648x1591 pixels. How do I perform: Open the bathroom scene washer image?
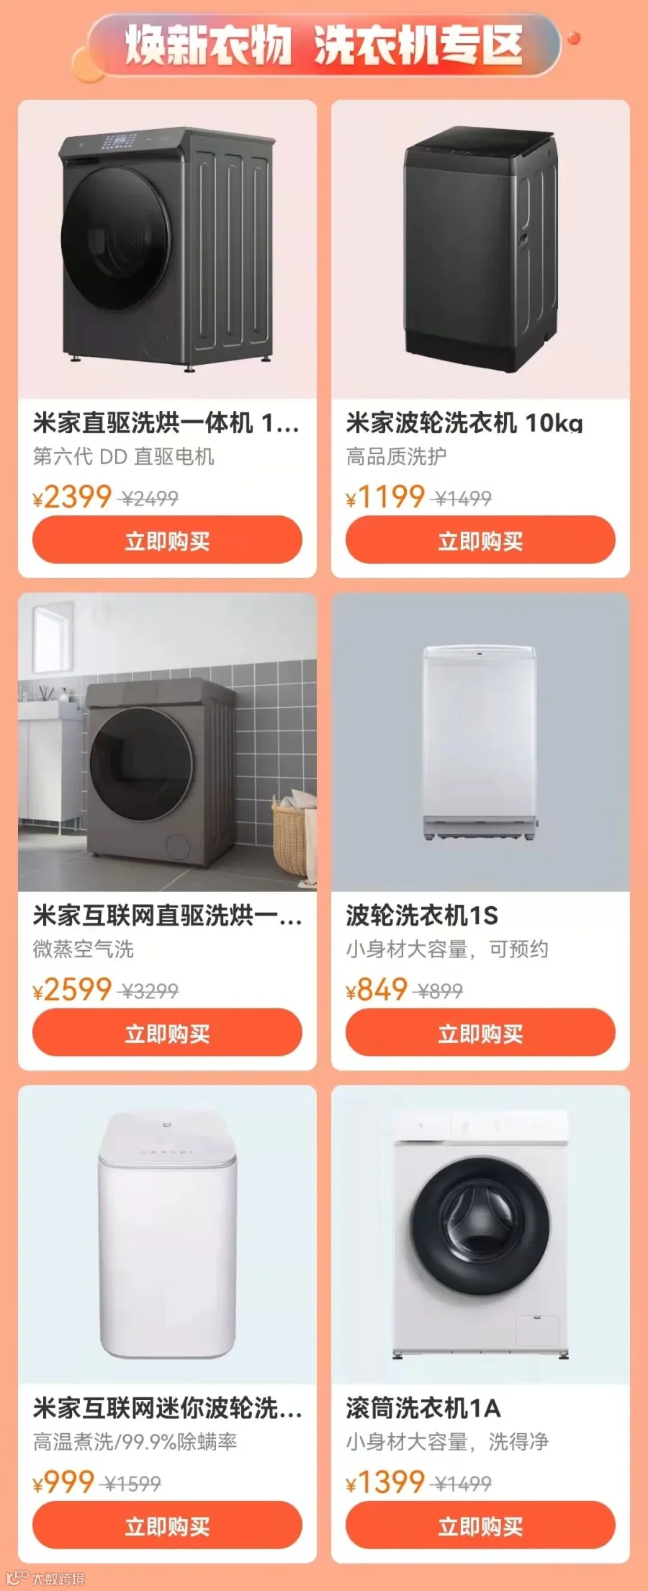[x=167, y=743]
